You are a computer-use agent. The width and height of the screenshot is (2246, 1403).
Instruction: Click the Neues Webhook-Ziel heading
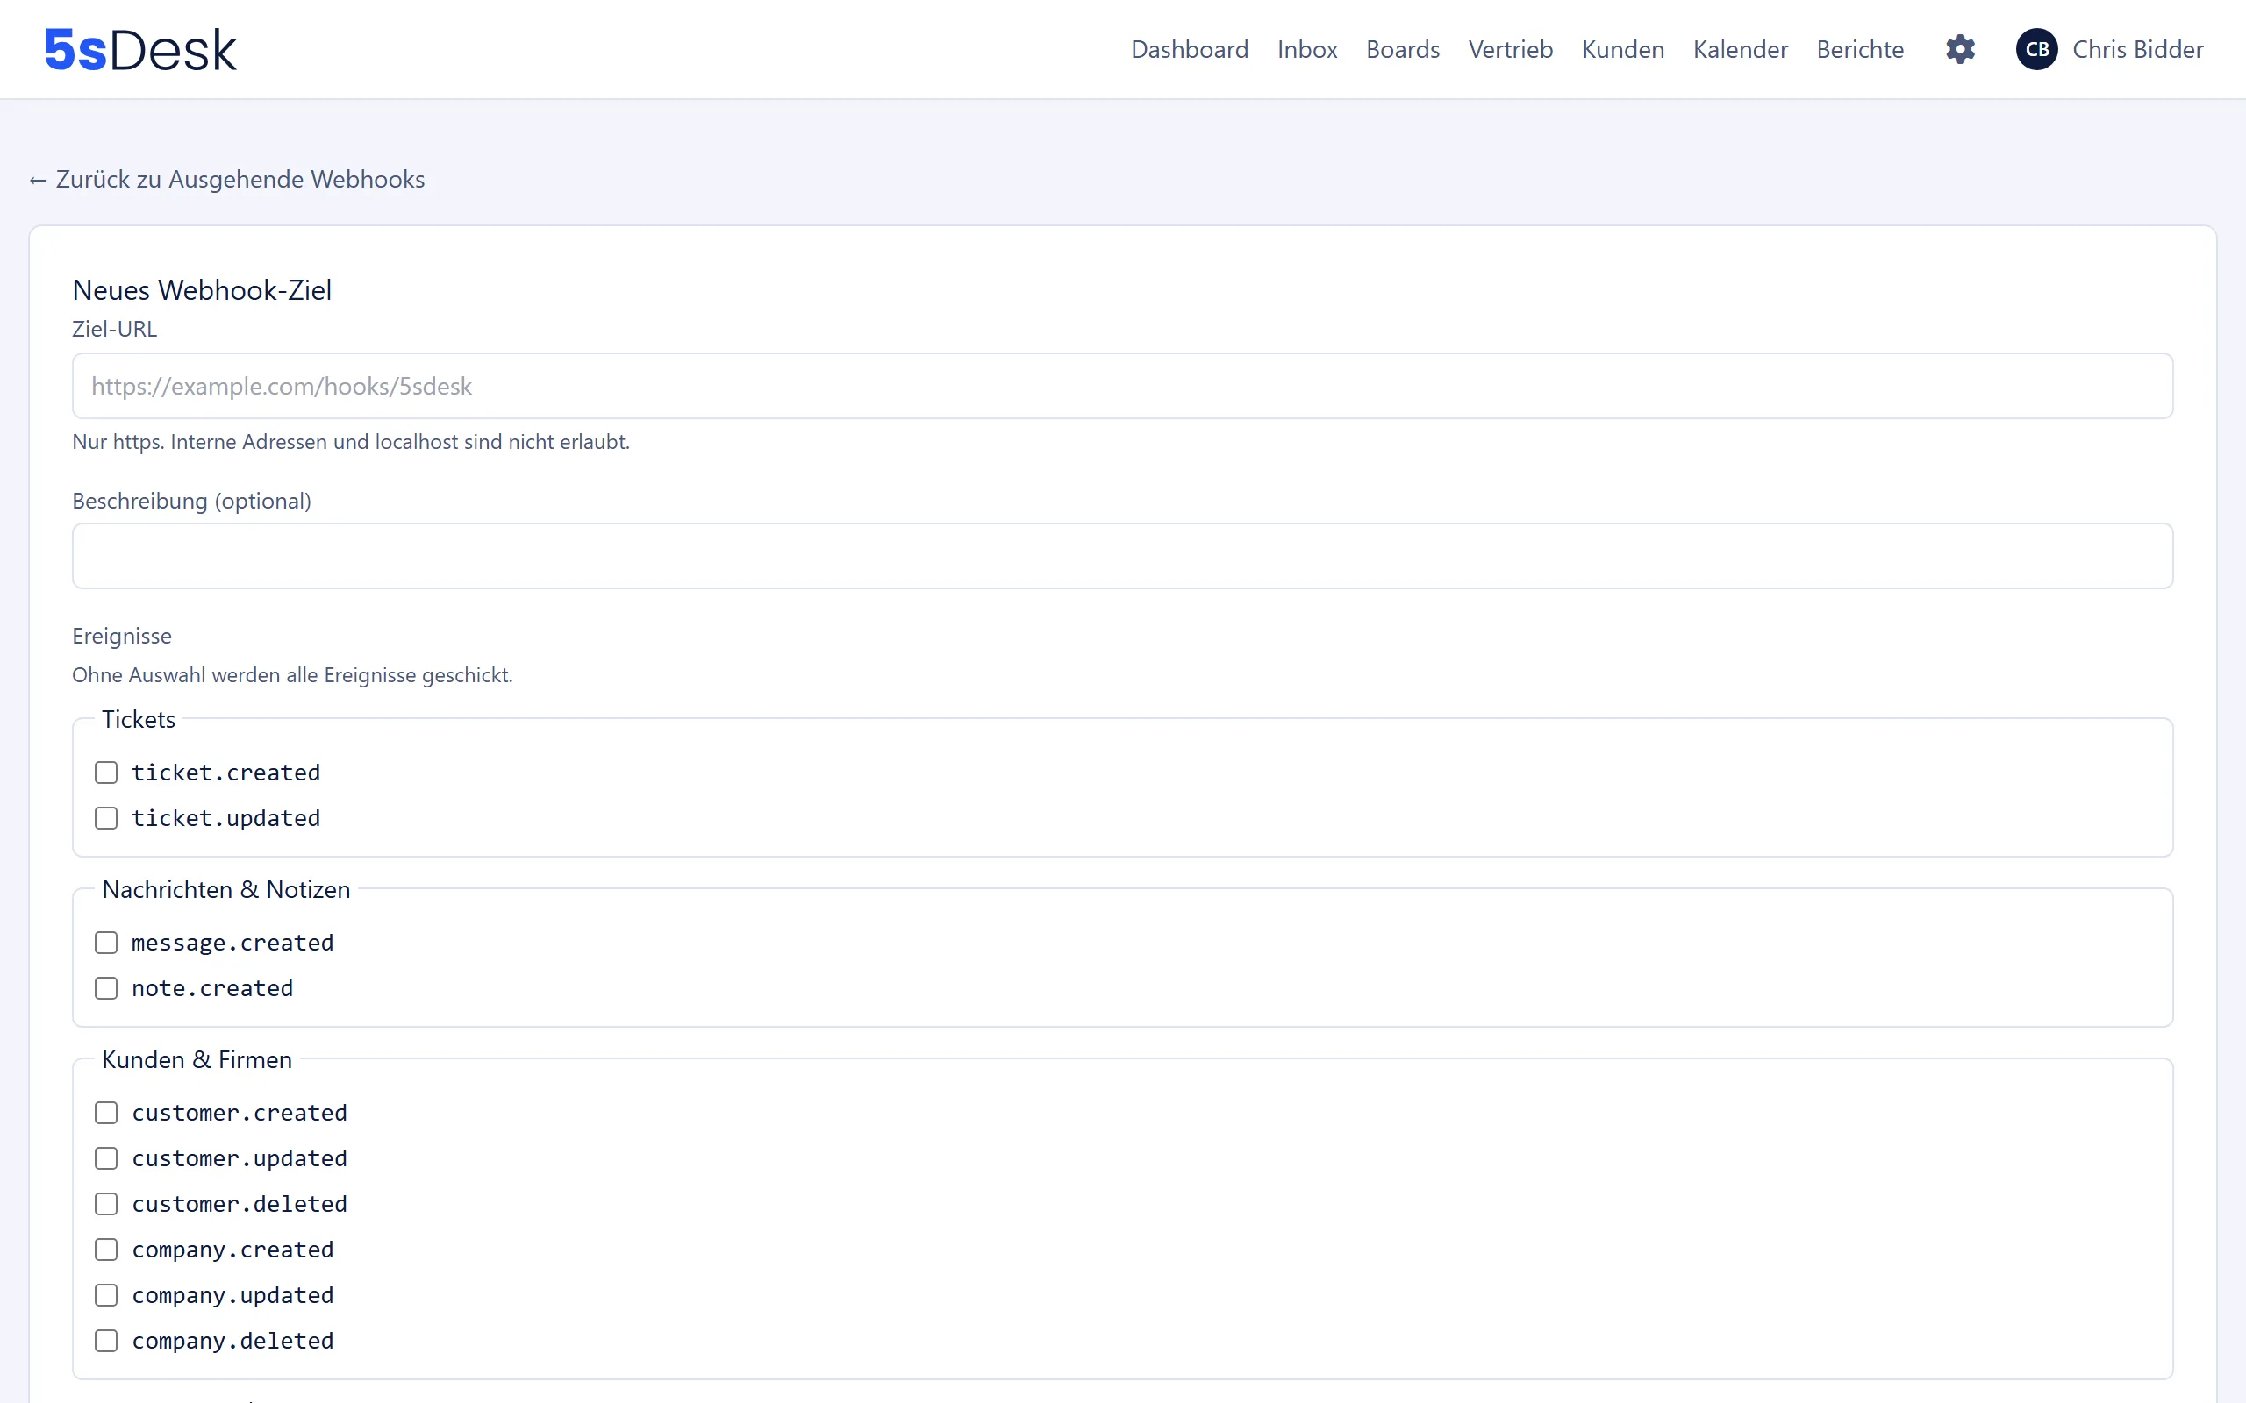pyautogui.click(x=202, y=289)
